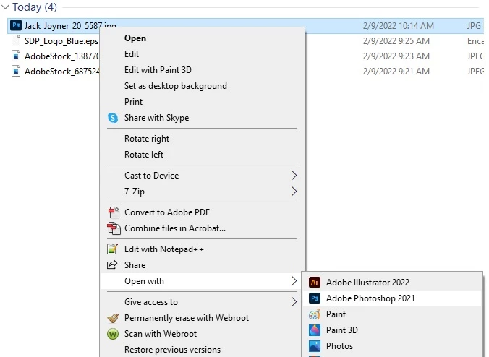This screenshot has height=357, width=489.
Task: Click the Skype icon in context menu
Action: pos(113,118)
